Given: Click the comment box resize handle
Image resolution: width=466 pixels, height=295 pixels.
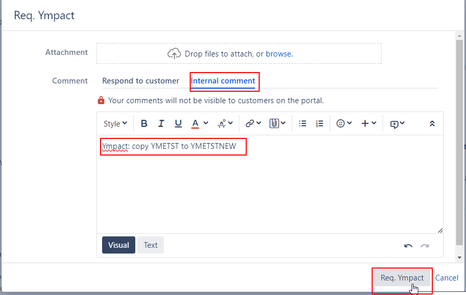Looking at the screenshot, I should pos(440,231).
